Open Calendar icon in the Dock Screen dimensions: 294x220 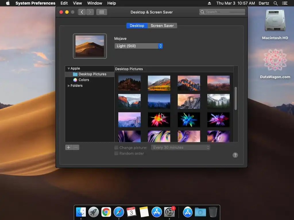click(x=131, y=212)
